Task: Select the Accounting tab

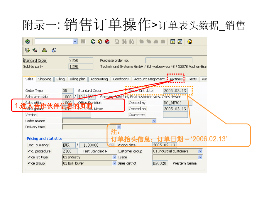Action: point(99,79)
